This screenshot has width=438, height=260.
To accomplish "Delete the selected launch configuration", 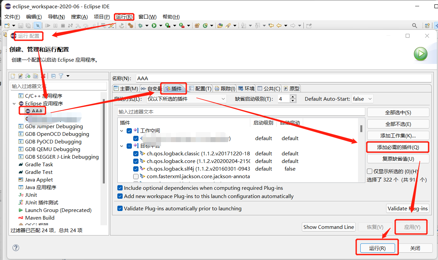I will coord(43,76).
